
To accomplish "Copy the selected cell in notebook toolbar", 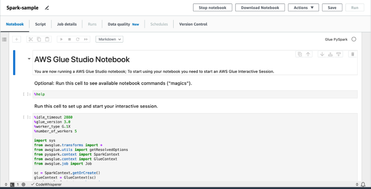I will [39, 39].
